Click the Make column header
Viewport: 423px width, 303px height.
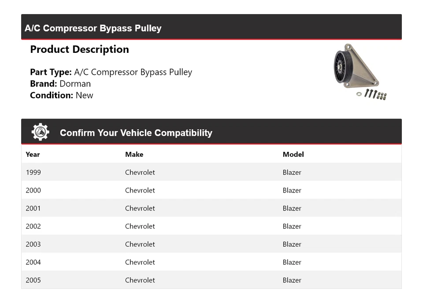click(134, 154)
